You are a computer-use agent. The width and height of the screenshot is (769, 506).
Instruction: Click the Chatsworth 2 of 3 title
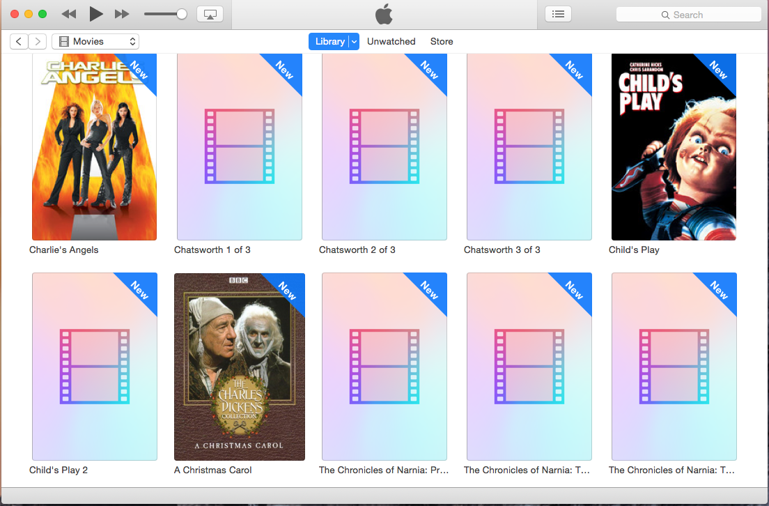[x=357, y=250]
